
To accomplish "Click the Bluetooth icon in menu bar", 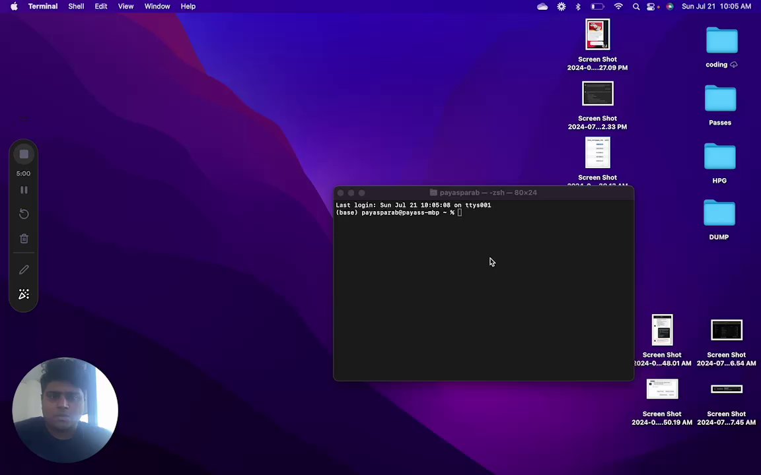I will point(577,7).
